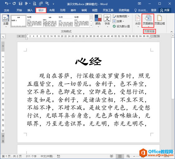Screen dimensions: 175x159
Task: Click the vertical scrollbar up arrow
Action: [173, 36]
